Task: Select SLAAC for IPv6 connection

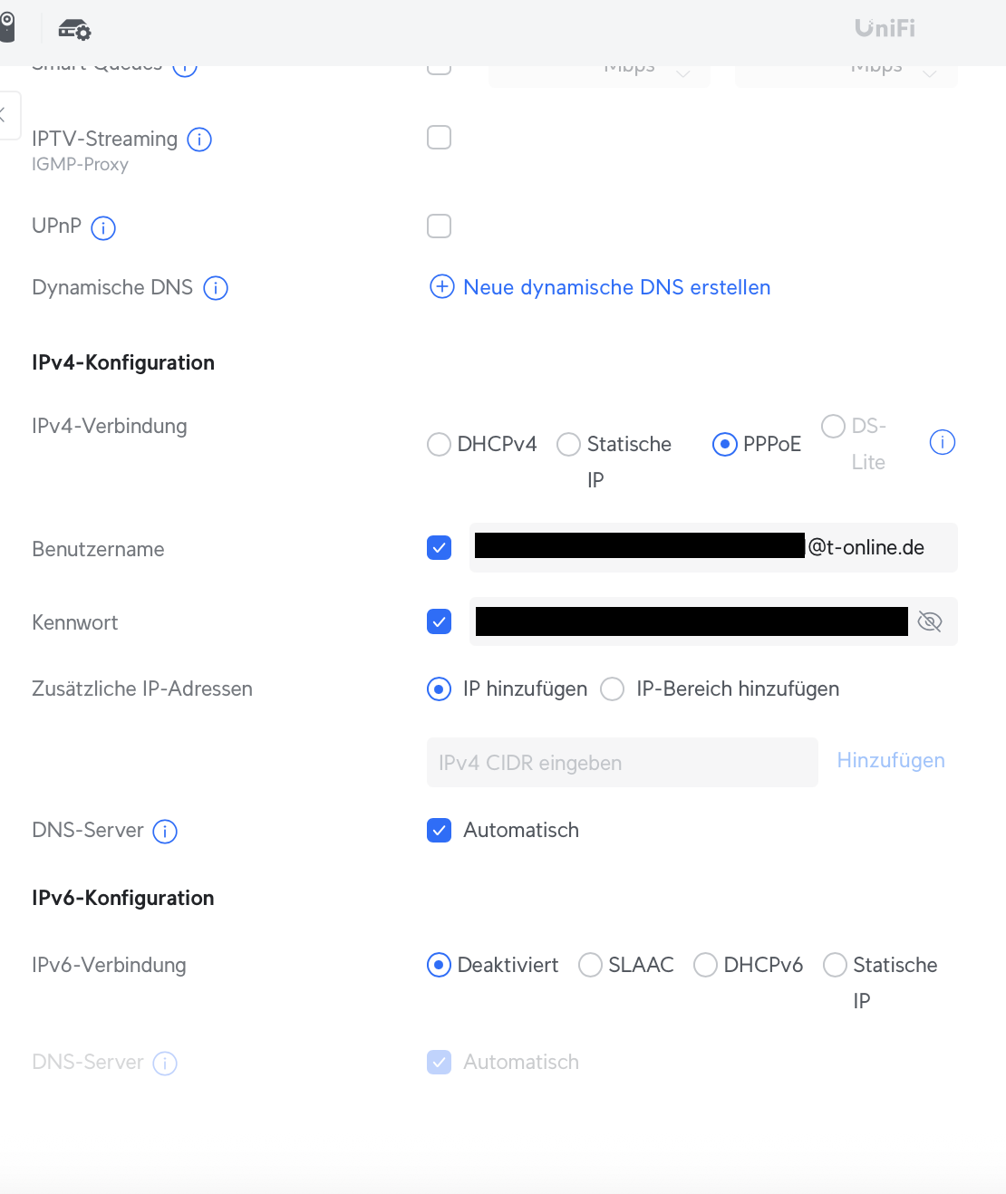Action: pos(590,965)
